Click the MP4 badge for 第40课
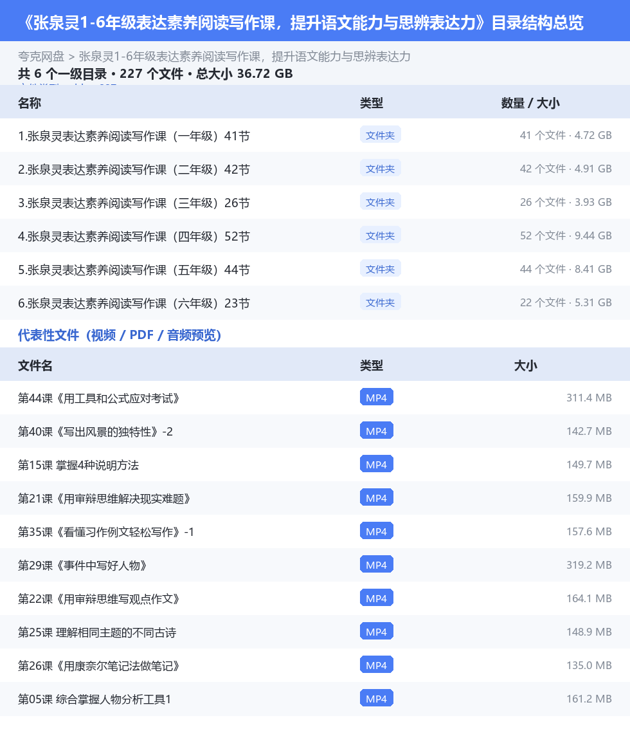Viewport: 630px width, 736px height. [x=377, y=431]
